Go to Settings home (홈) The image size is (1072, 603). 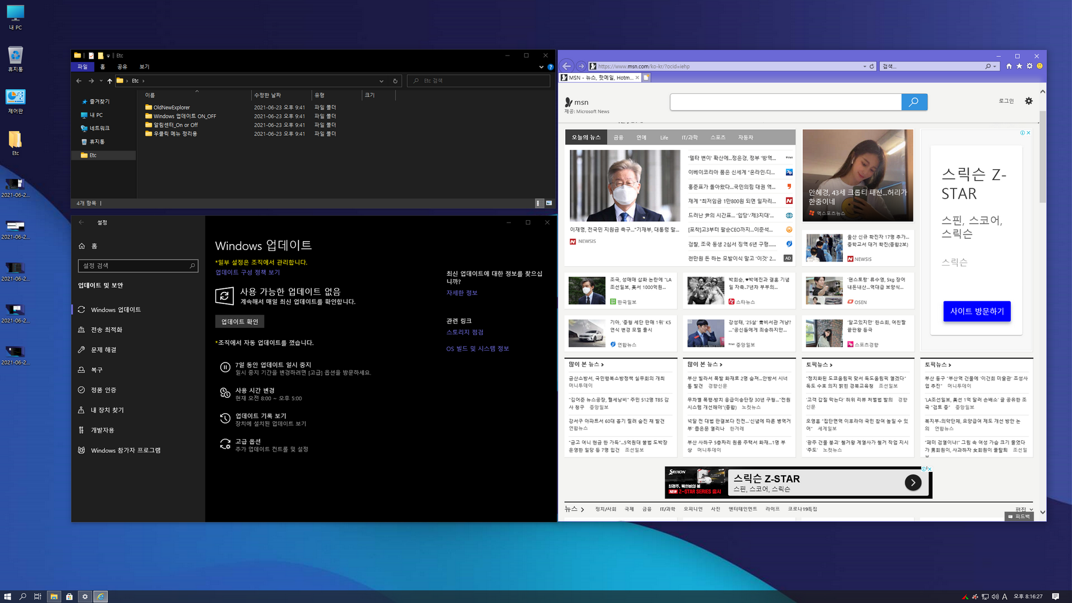click(88, 246)
